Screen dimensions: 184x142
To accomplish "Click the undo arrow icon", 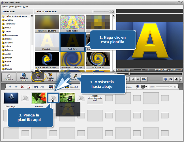I will point(36,87).
